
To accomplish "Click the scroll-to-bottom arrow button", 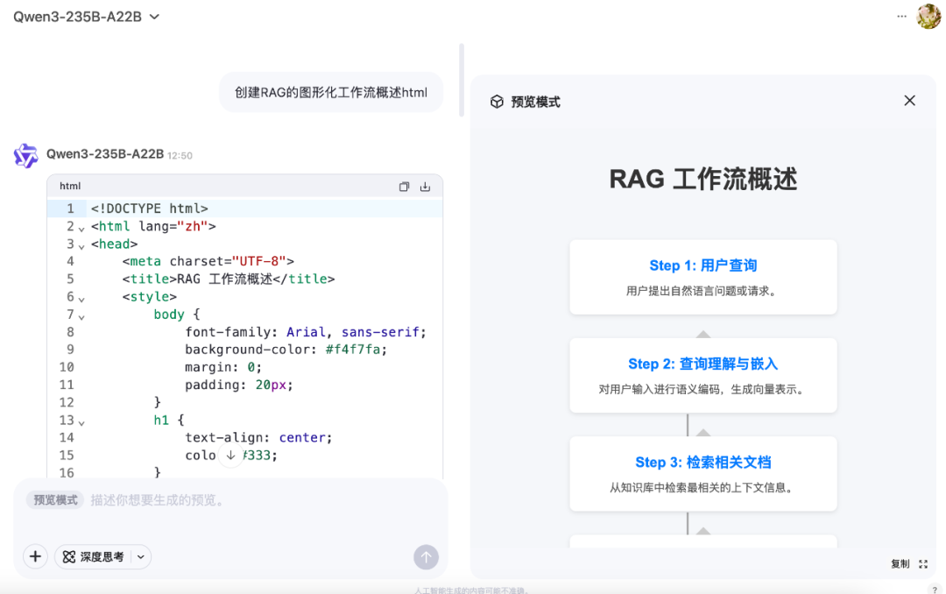I will 230,456.
